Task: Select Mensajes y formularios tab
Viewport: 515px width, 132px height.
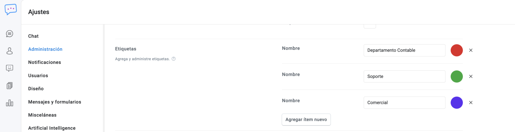Action: (55, 102)
